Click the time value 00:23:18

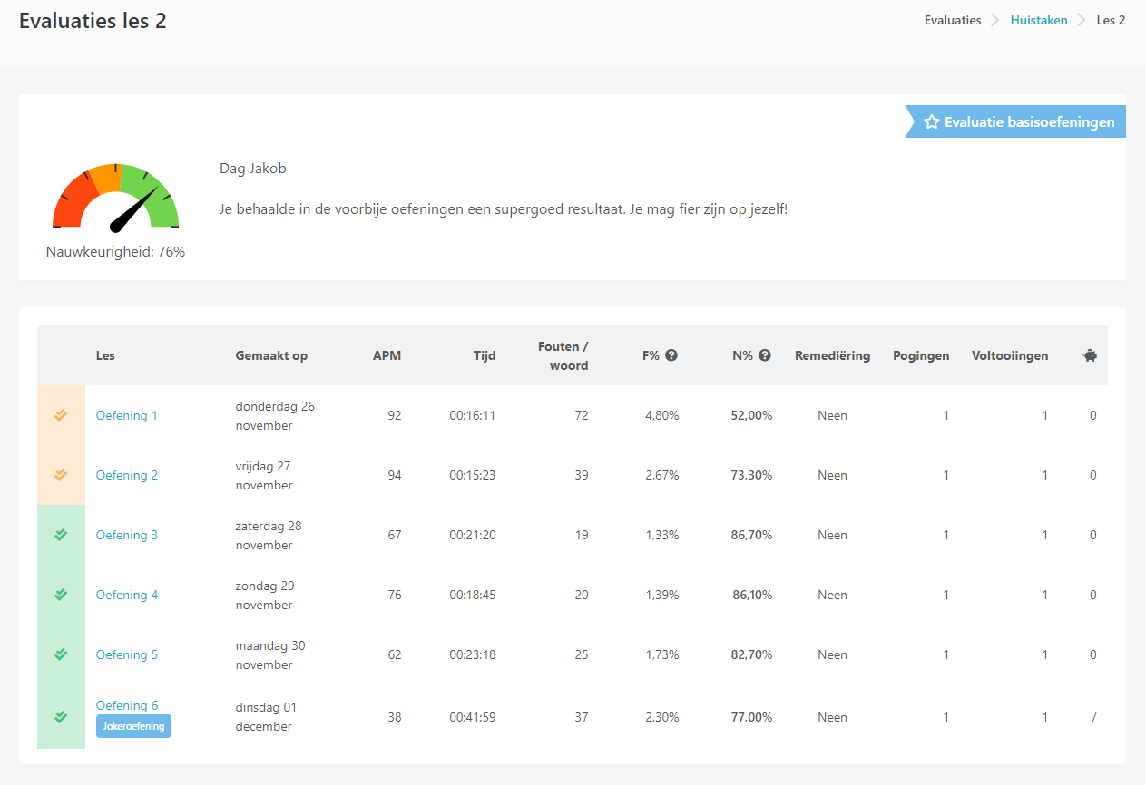(x=473, y=654)
